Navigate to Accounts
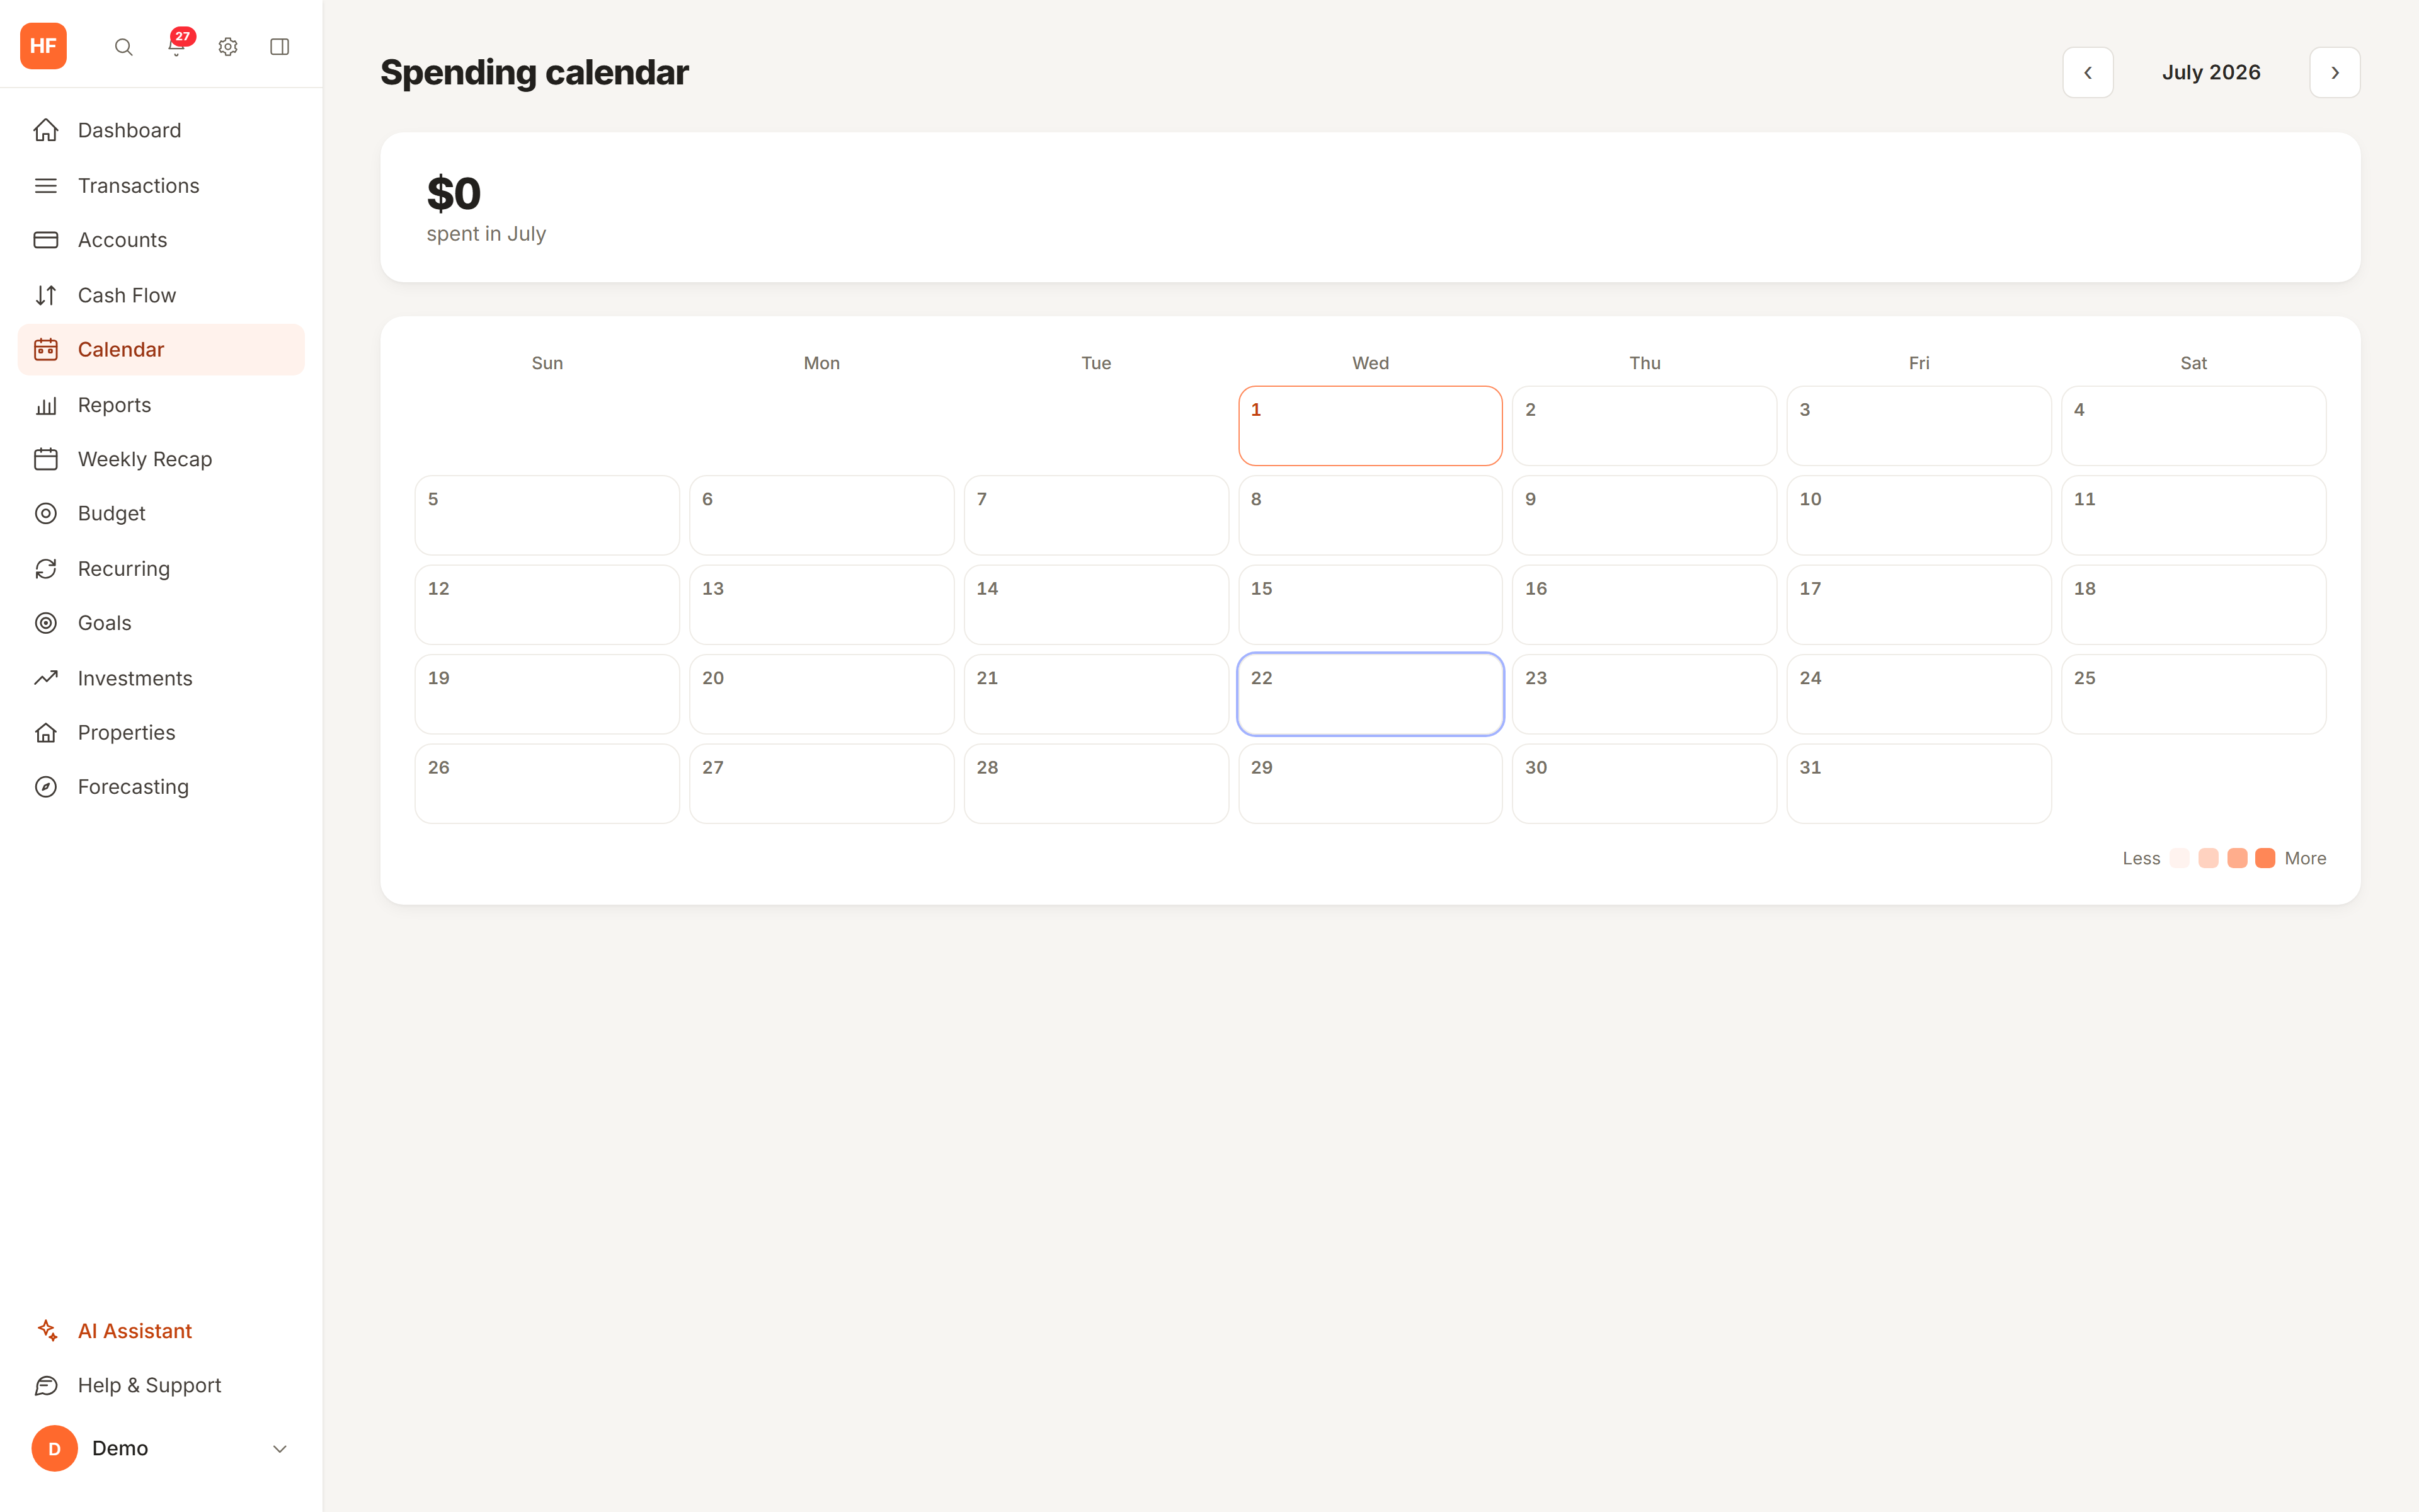2419x1512 pixels. (x=161, y=240)
